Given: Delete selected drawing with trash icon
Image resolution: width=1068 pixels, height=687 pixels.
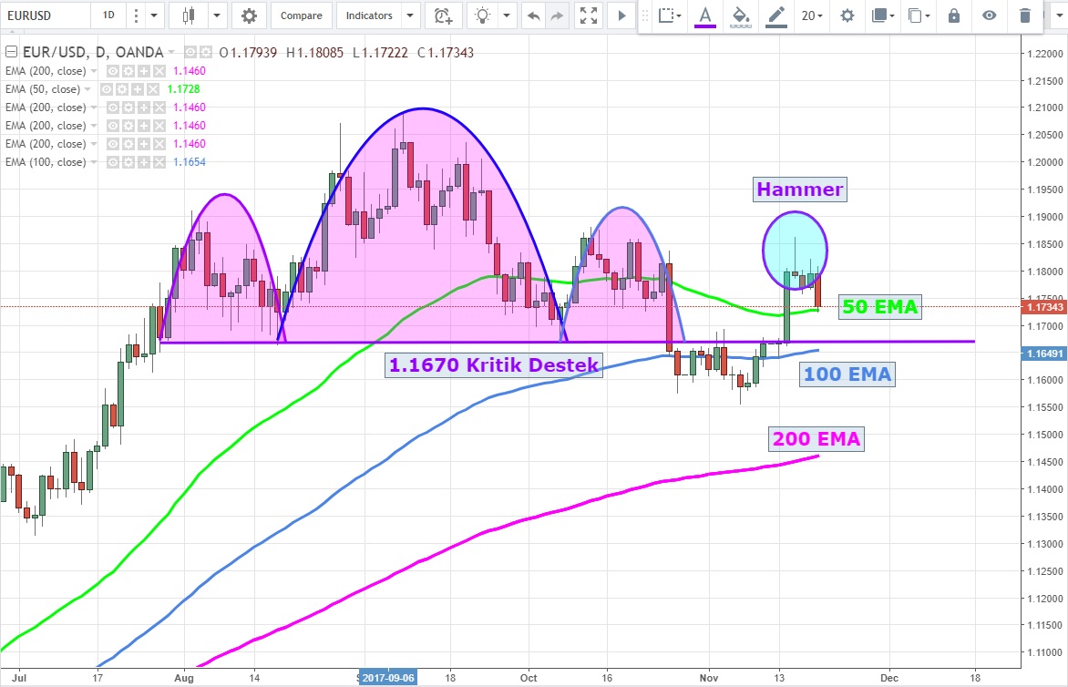Looking at the screenshot, I should [x=1025, y=15].
